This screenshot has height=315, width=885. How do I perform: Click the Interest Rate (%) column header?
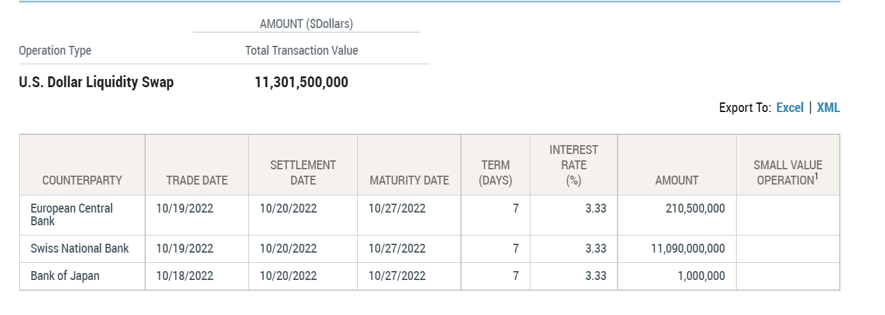[x=574, y=165]
